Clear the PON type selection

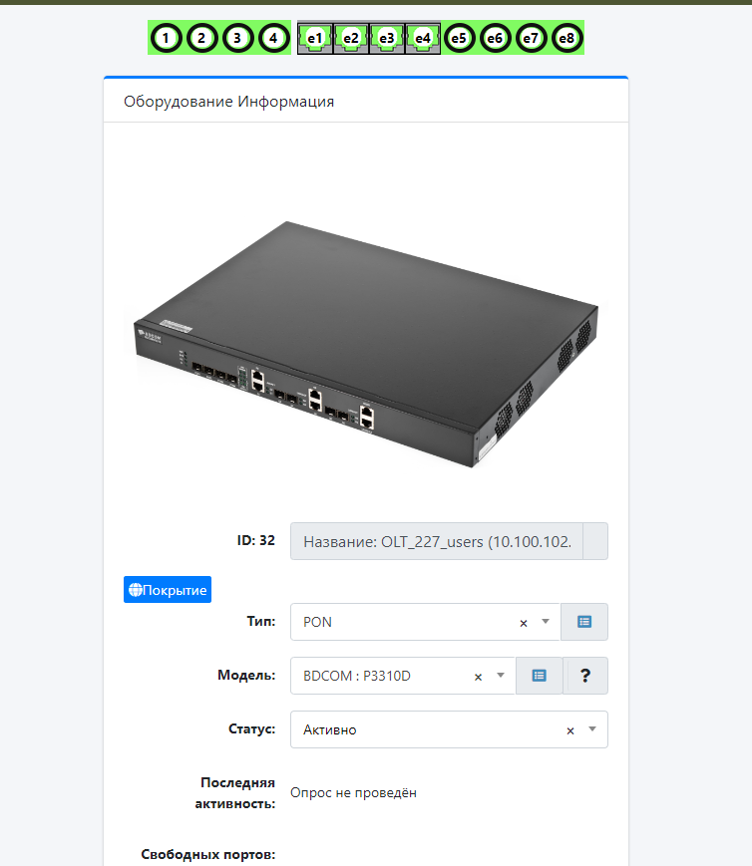[x=524, y=623]
